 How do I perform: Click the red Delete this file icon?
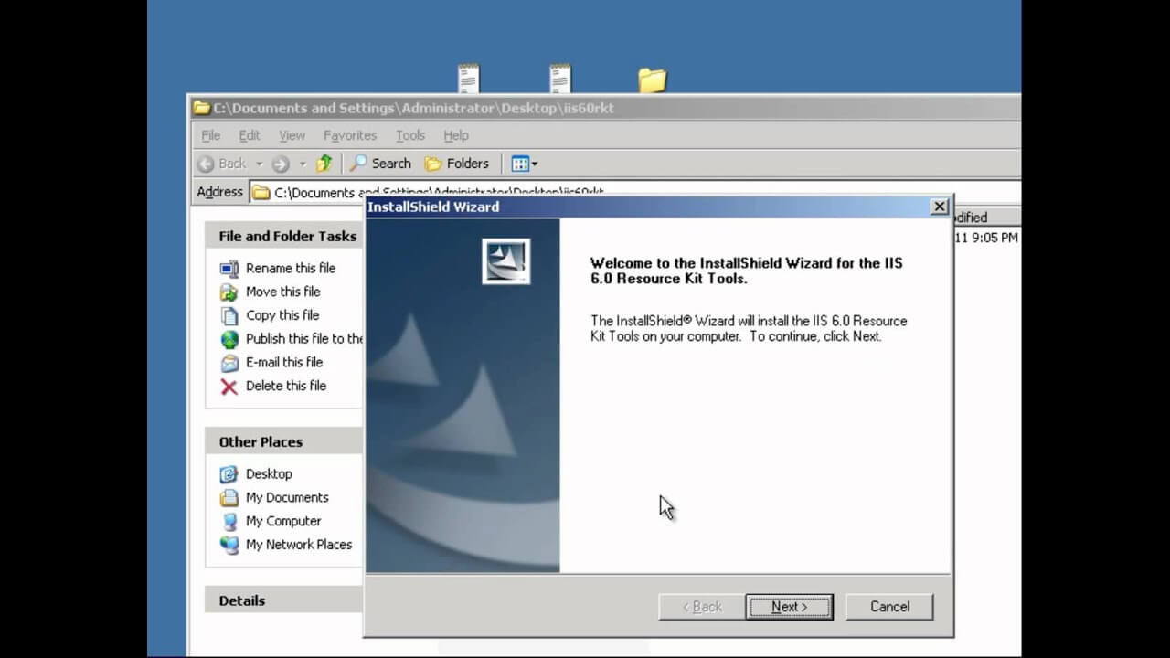(x=229, y=387)
